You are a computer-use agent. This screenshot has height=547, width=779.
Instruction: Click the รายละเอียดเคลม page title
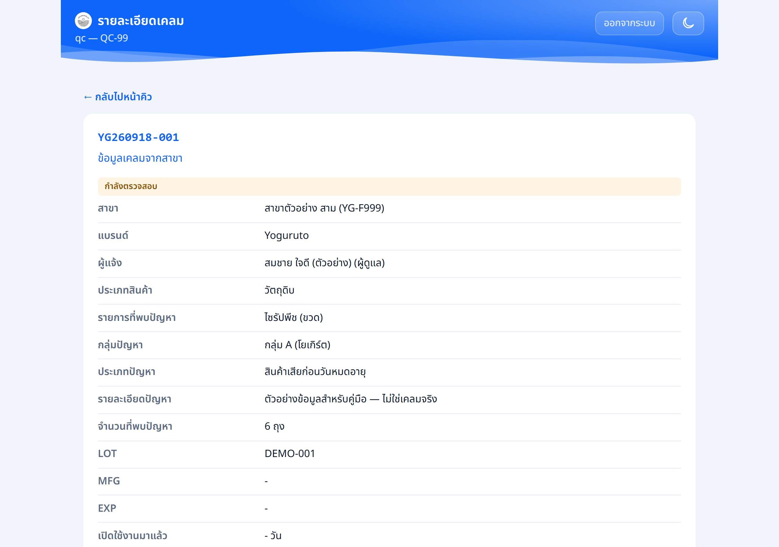pos(141,21)
